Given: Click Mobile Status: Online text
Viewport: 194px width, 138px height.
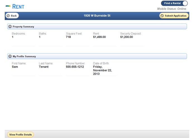Looking at the screenshot, I should click(172, 9).
